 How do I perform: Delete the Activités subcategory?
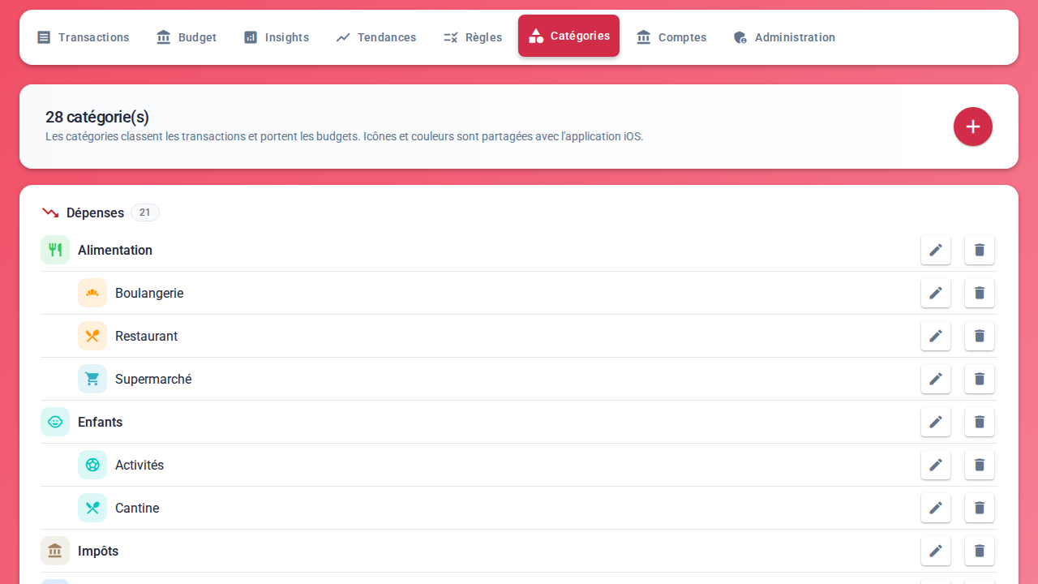pos(980,465)
